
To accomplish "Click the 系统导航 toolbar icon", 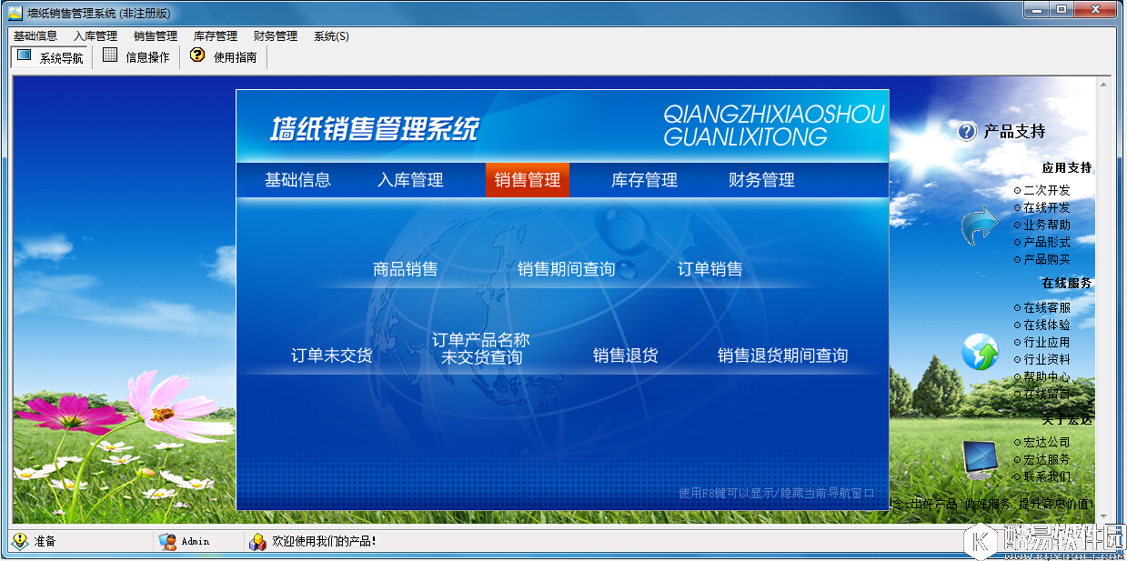I will pos(25,56).
